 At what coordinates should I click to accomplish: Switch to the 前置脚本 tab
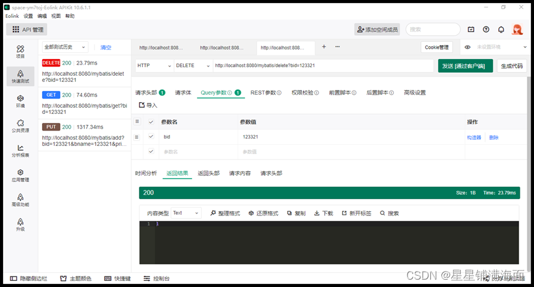point(342,92)
